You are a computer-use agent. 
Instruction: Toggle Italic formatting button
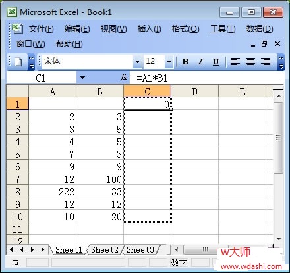pyautogui.click(x=200, y=62)
